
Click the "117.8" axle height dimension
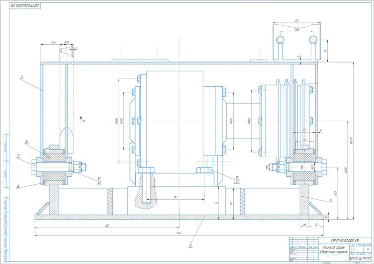(x=336, y=193)
